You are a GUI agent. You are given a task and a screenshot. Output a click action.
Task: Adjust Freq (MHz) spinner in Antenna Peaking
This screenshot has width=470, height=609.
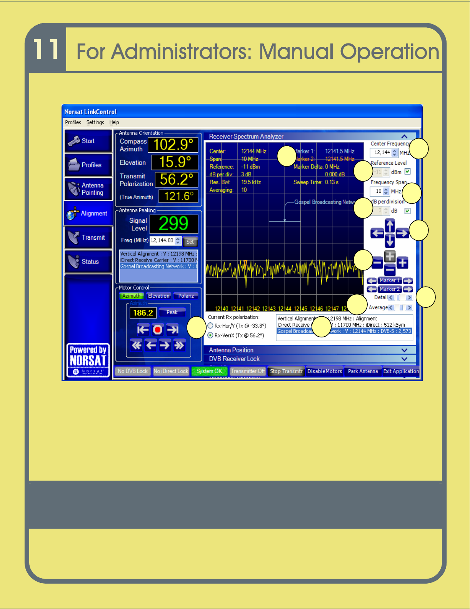pyautogui.click(x=178, y=240)
